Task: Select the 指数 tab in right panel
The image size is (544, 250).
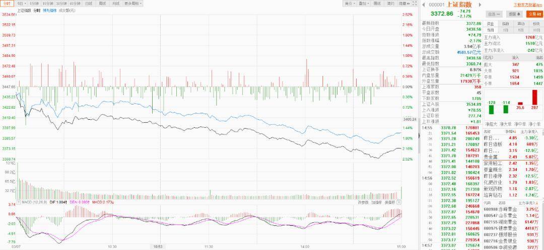Action: pyautogui.click(x=506, y=24)
